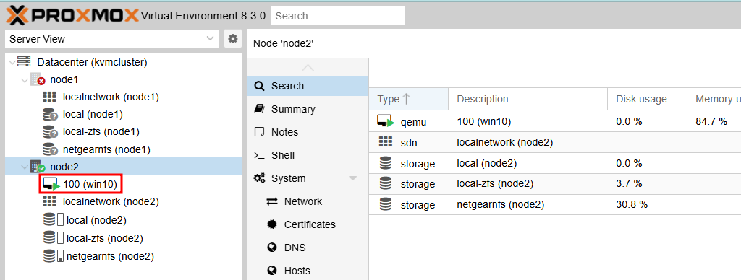
Task: Click the running VM icon for 100 (win10)
Action: pos(51,184)
